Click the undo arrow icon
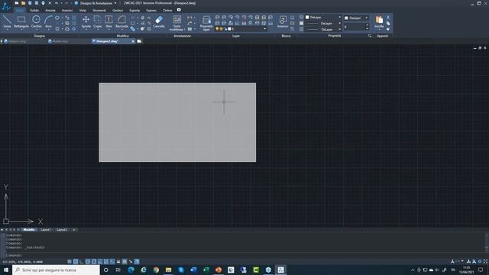489x275 pixels. (x=57, y=3)
